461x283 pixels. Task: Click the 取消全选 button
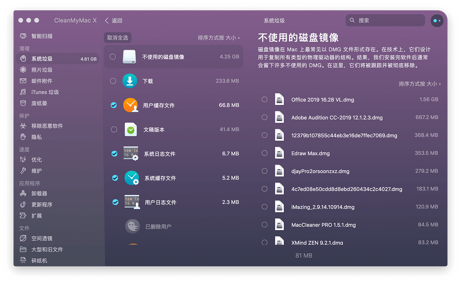[117, 38]
